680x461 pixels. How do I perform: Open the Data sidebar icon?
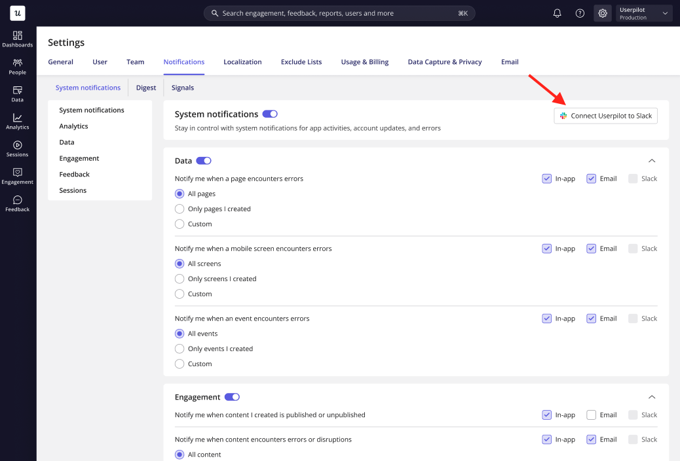pyautogui.click(x=17, y=94)
